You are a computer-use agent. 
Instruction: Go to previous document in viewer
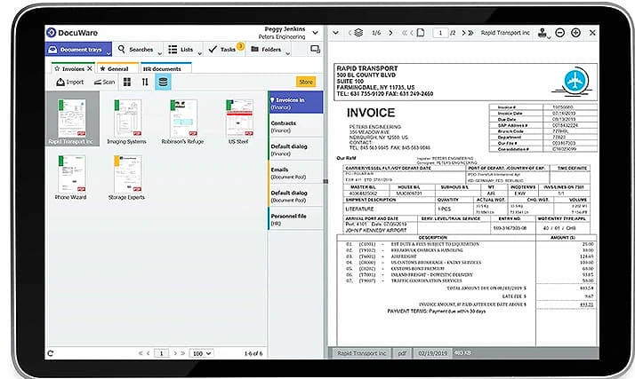(x=350, y=33)
